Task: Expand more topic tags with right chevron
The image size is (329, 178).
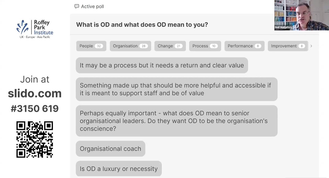Action: tap(311, 46)
